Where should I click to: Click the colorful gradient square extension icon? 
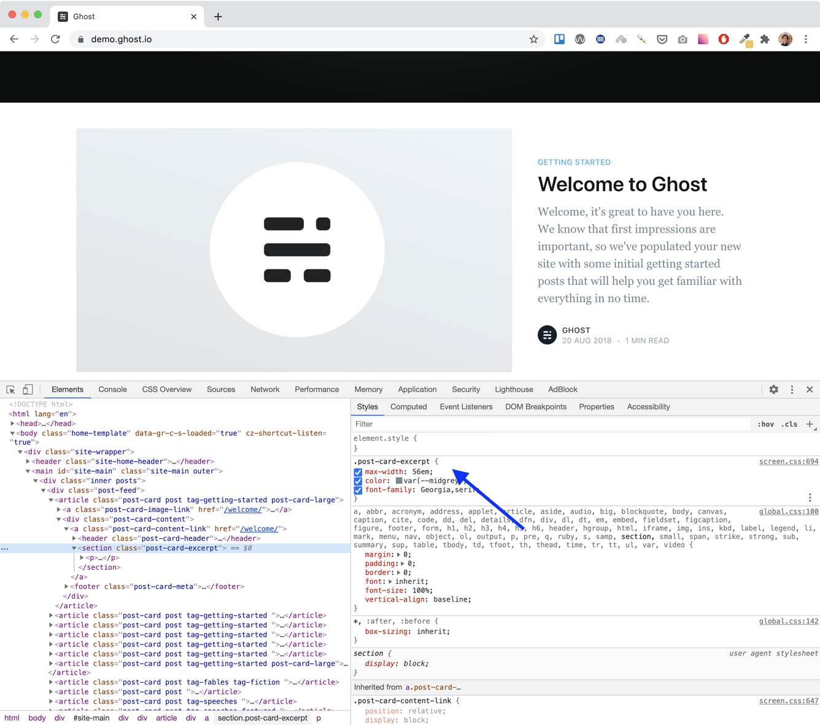(703, 39)
